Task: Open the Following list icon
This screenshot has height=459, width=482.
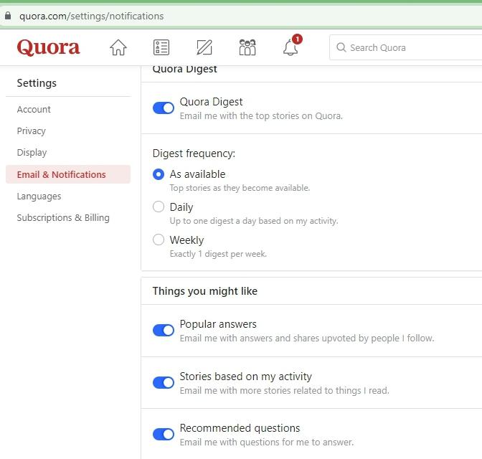Action: 161,47
